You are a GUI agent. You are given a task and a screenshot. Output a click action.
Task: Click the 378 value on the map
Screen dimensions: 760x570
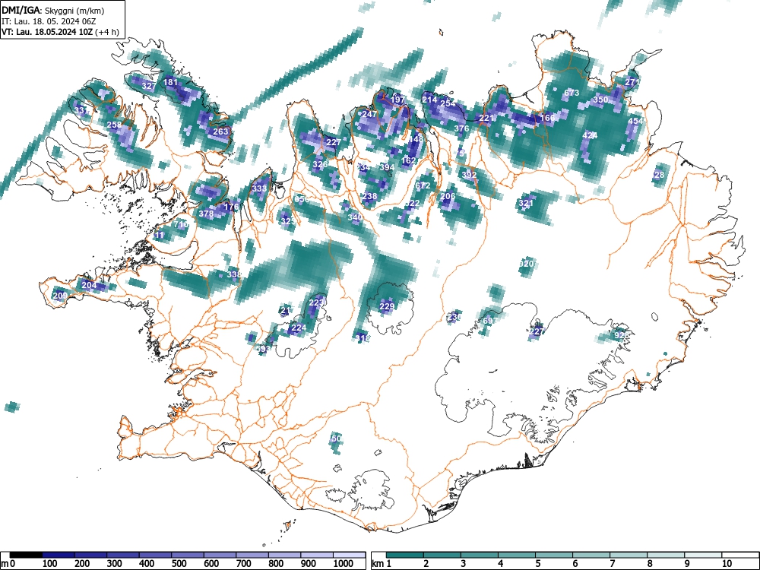coord(207,214)
